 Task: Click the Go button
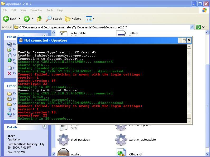click(x=201, y=27)
